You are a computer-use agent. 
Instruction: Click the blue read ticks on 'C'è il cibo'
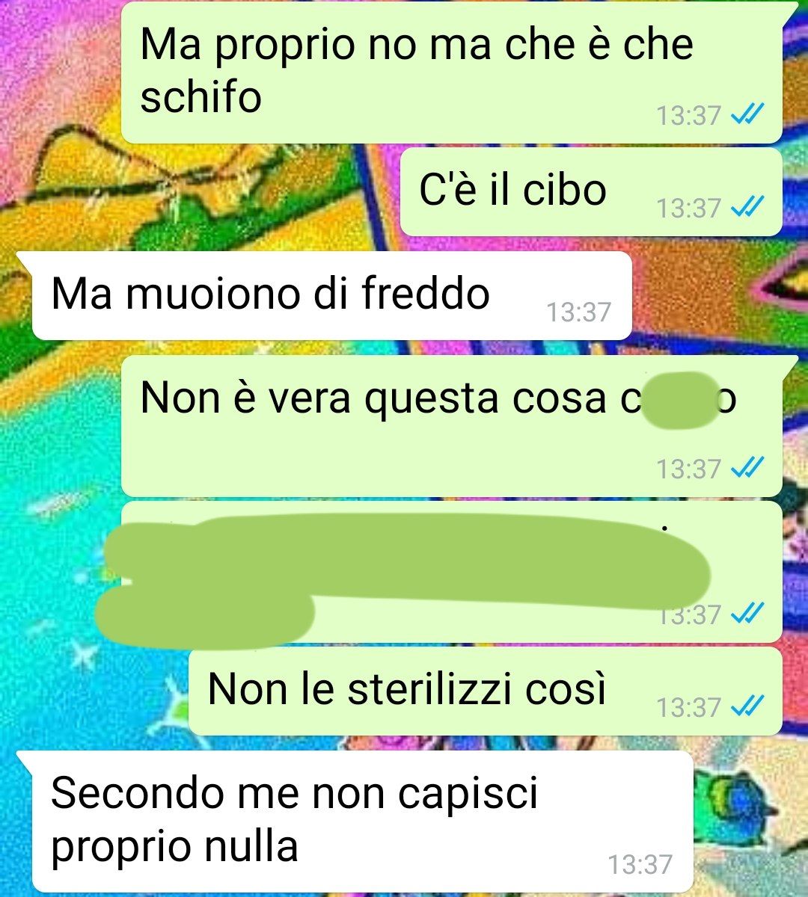pos(746,207)
